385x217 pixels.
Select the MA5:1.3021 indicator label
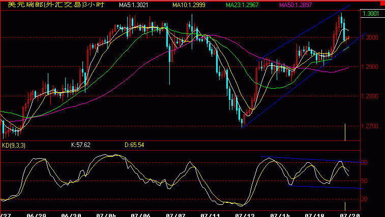click(x=134, y=5)
